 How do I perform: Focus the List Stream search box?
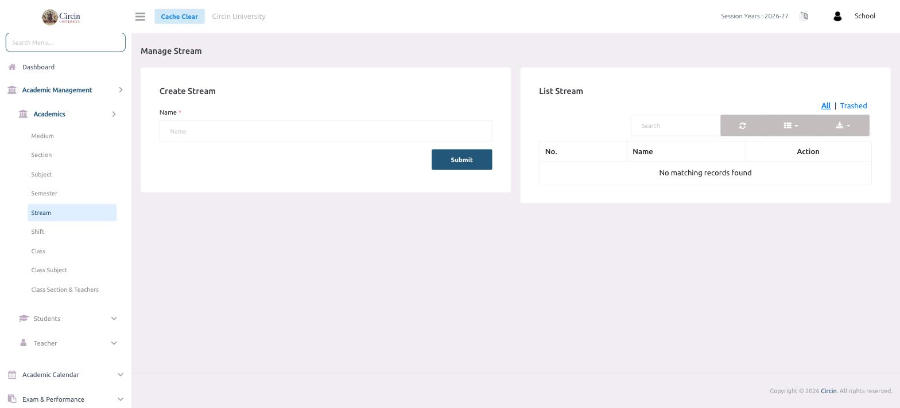pos(676,125)
